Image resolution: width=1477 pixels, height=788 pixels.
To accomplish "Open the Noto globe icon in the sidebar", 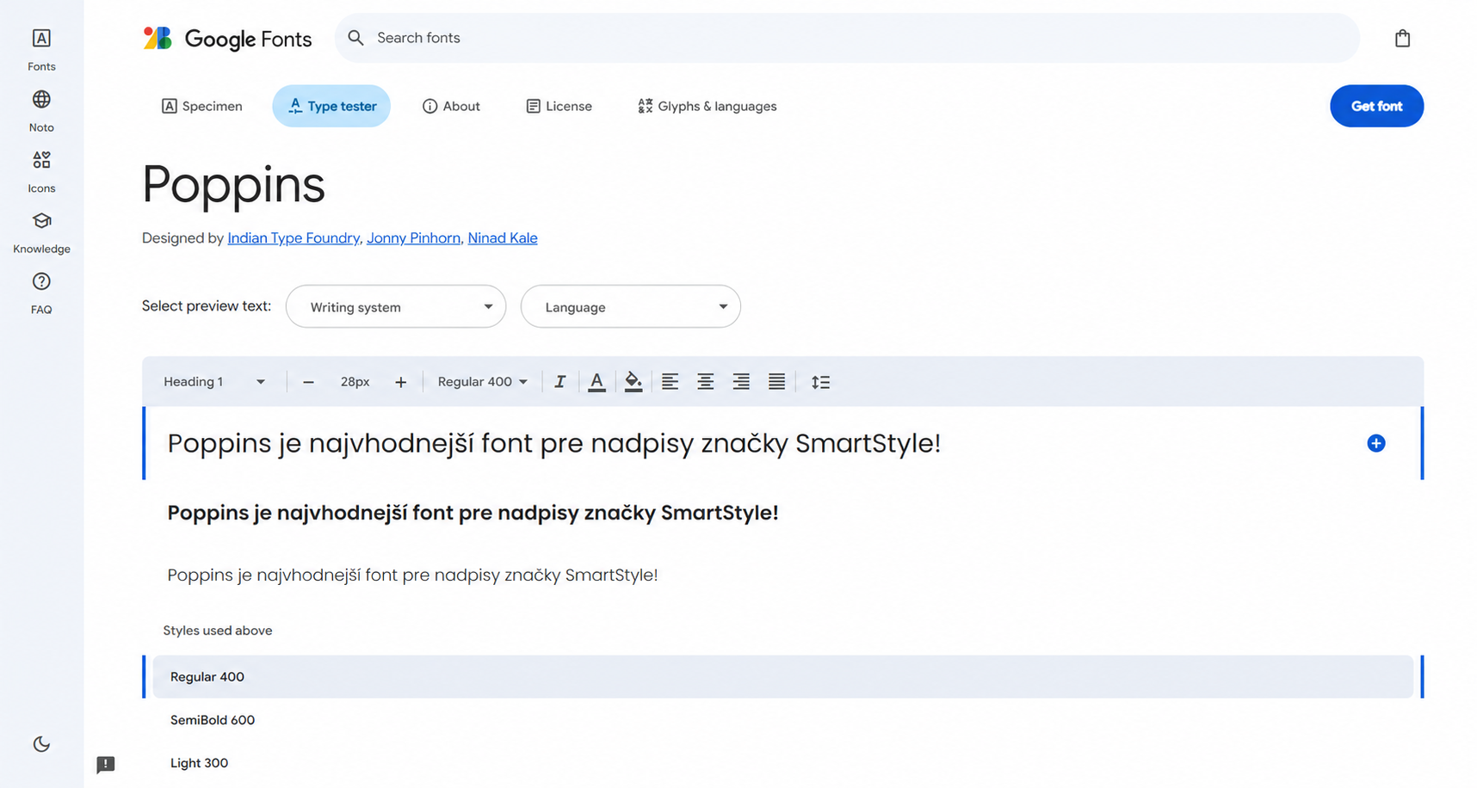I will click(41, 99).
